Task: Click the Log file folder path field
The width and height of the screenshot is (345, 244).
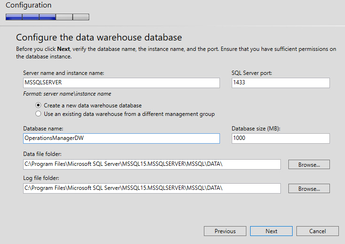Action: pyautogui.click(x=152, y=188)
